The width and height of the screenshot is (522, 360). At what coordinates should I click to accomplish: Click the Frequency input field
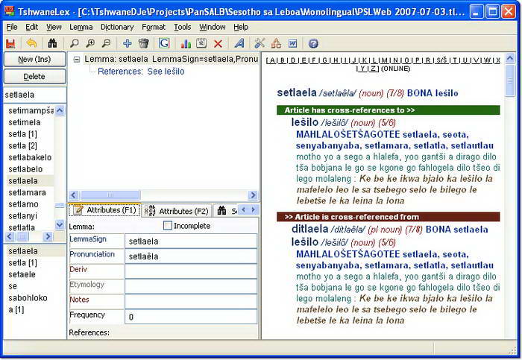pos(191,317)
